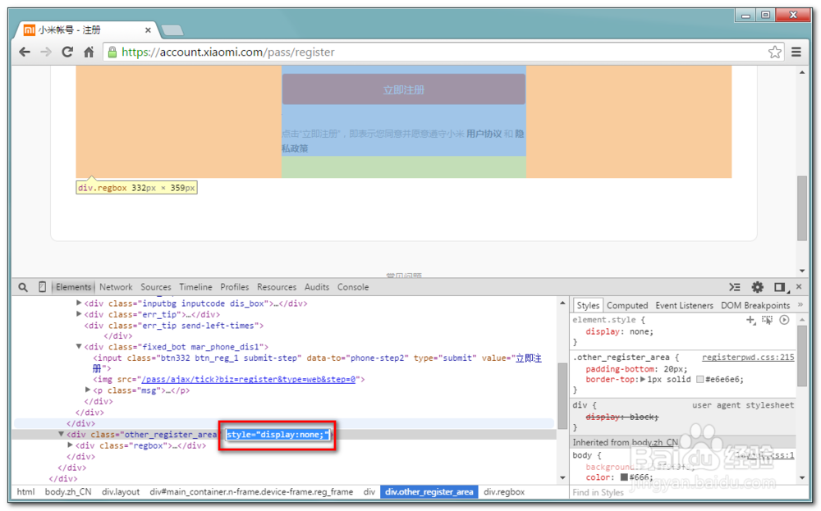Toggle the device mode phone icon
The height and width of the screenshot is (511, 821).
43,286
